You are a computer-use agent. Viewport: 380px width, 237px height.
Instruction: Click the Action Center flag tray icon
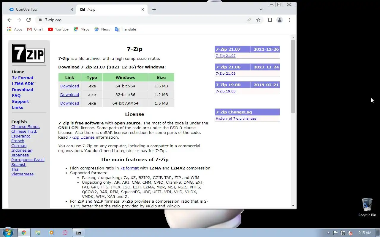coord(335,233)
